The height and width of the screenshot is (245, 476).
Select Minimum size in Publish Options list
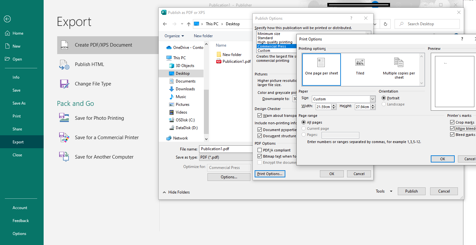pos(269,34)
